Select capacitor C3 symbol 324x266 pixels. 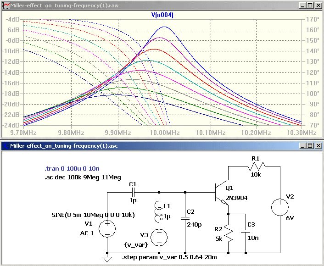246,231
